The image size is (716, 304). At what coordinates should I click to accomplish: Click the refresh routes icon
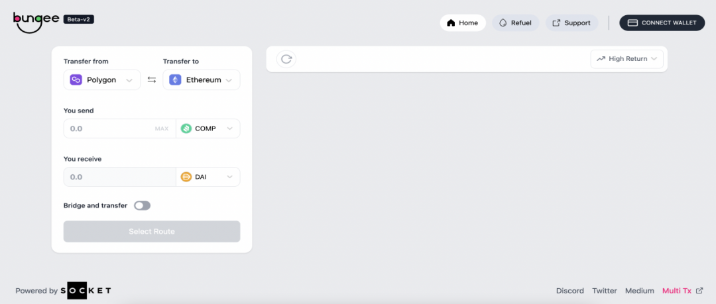(286, 59)
